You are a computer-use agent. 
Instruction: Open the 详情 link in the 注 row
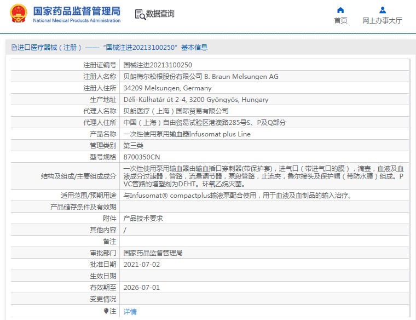(x=130, y=311)
